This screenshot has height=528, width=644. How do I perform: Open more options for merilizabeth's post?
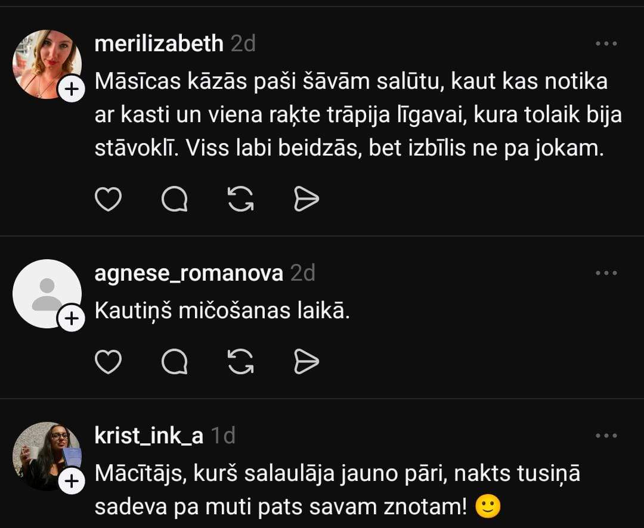tap(606, 44)
